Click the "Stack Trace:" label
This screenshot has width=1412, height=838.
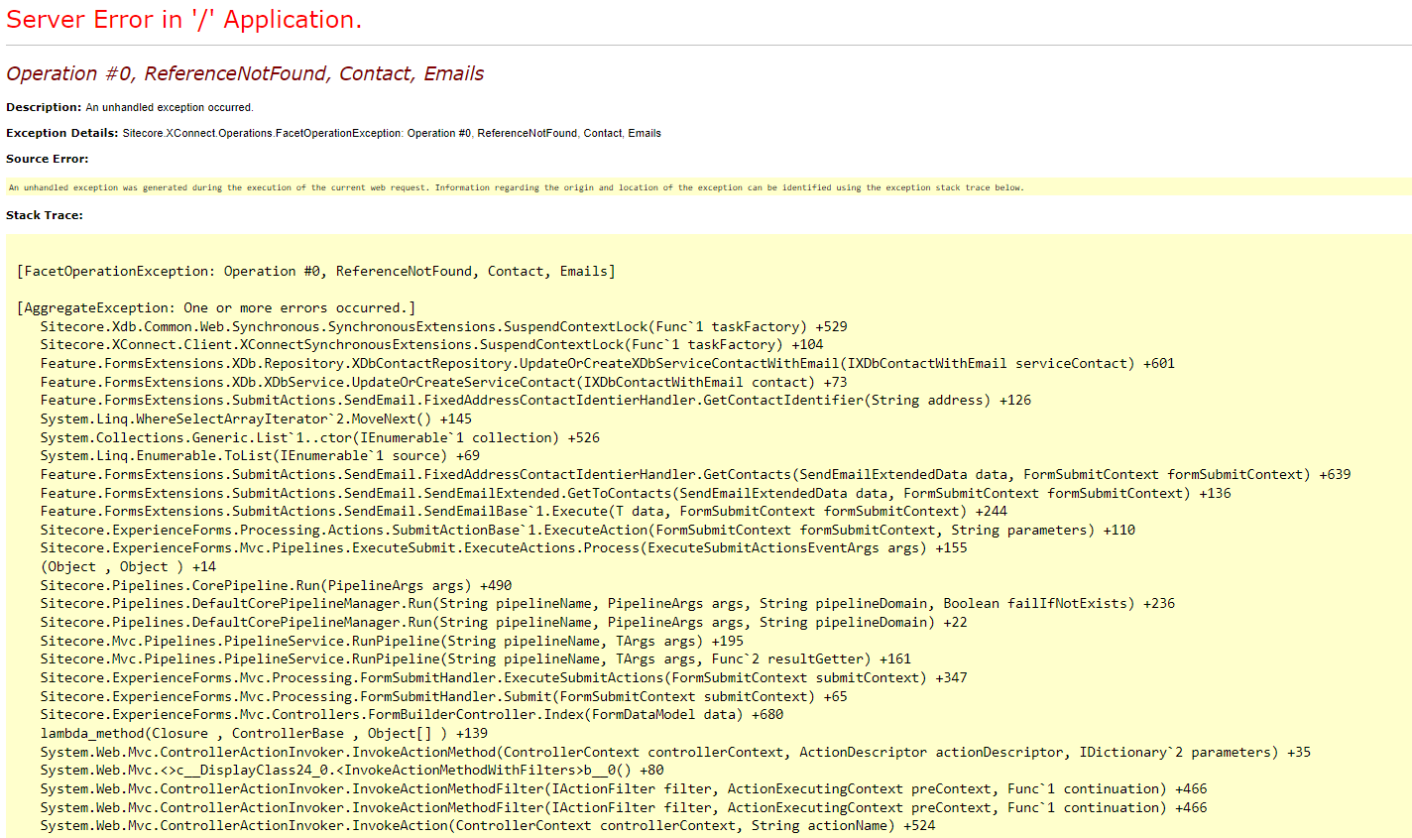(x=45, y=215)
